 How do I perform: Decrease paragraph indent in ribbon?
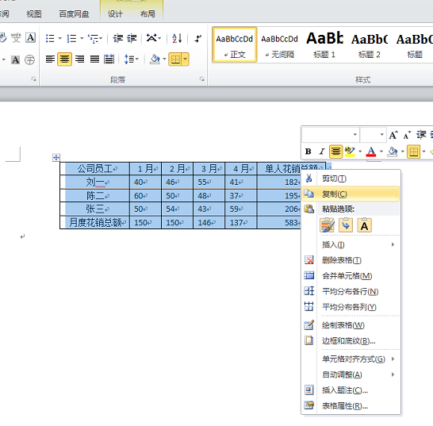(118, 38)
